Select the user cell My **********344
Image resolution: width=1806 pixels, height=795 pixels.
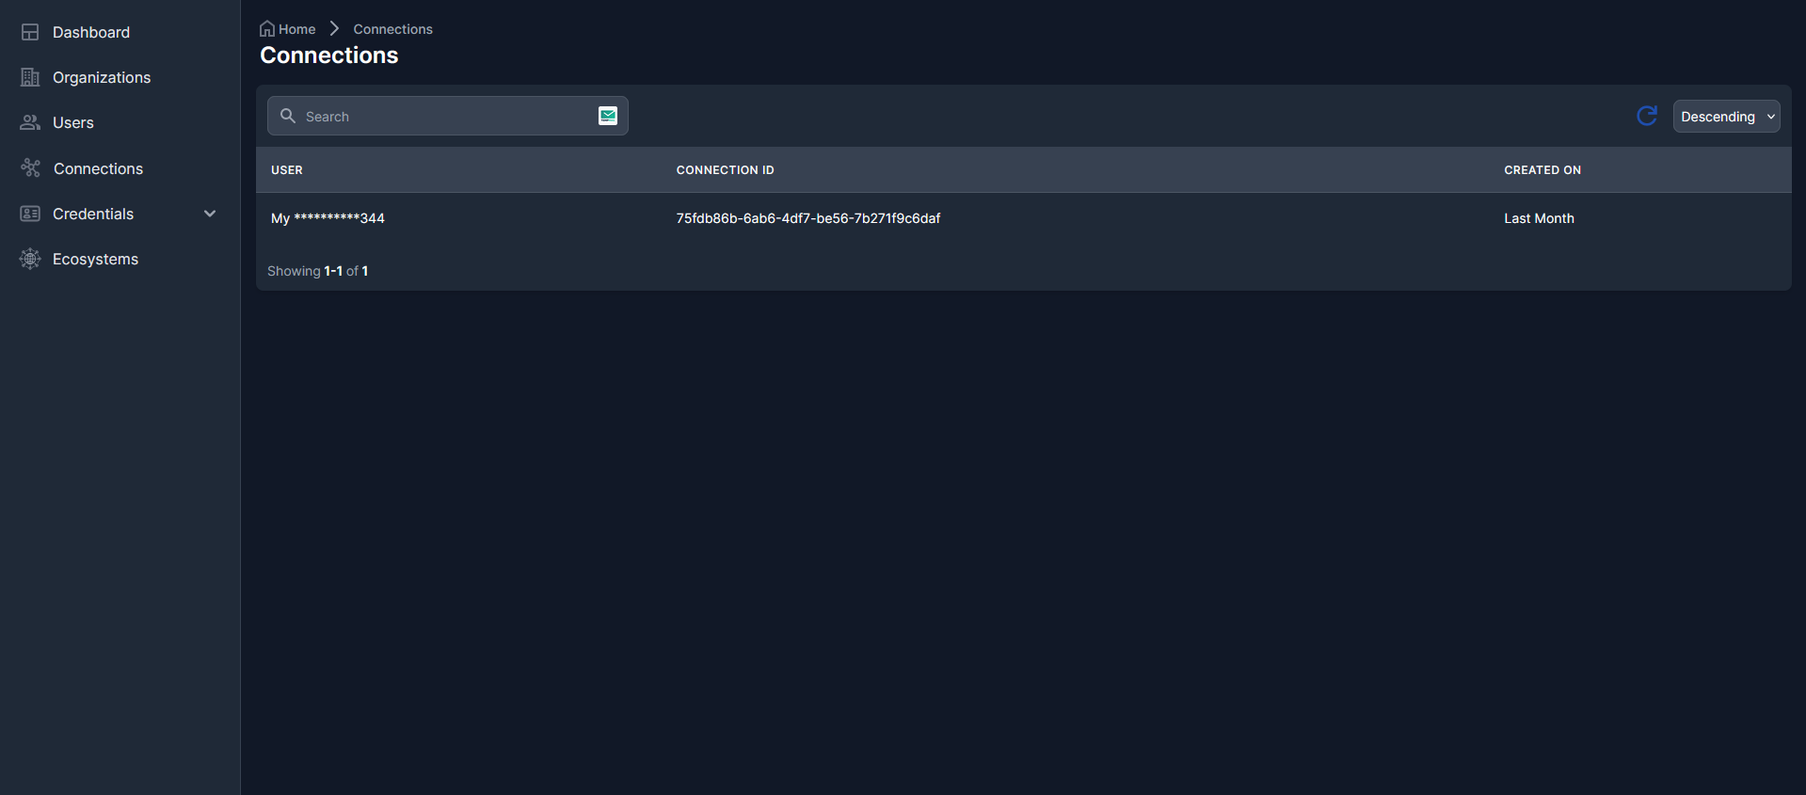328,218
